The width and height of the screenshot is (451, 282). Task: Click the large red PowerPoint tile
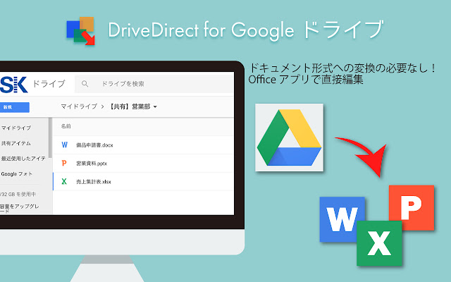(412, 207)
